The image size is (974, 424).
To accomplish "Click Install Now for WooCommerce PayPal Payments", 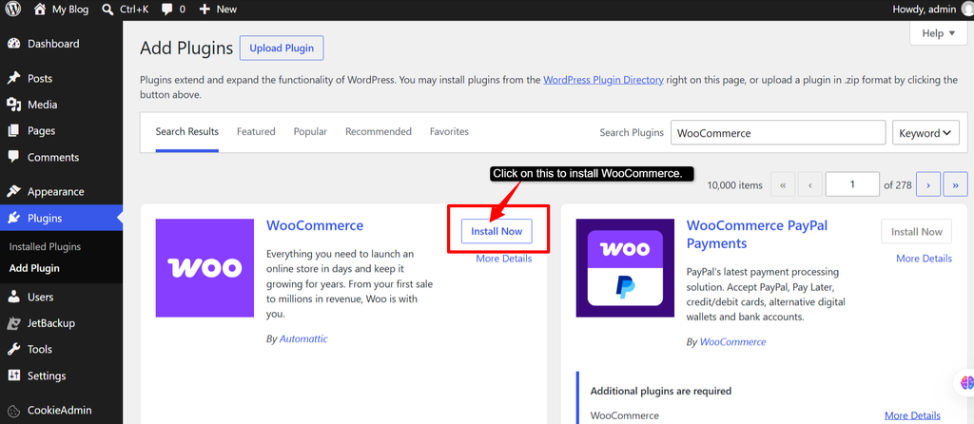I will click(x=916, y=232).
